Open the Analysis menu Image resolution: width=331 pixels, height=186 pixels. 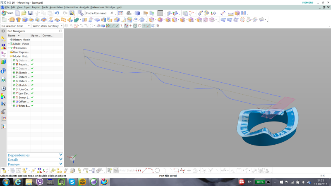pyautogui.click(x=84, y=7)
